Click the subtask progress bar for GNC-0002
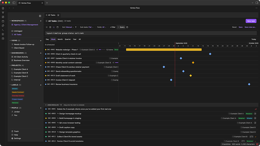Viewport: 260px width, 146px height. (102, 50)
